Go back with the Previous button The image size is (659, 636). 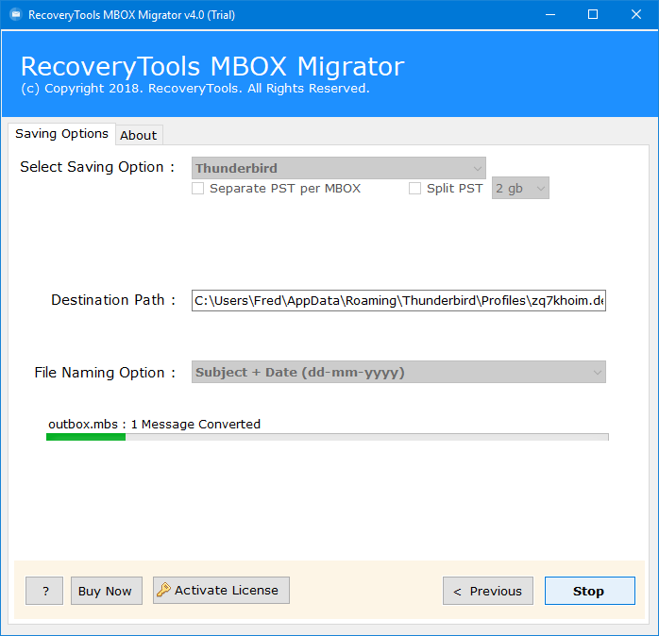488,591
